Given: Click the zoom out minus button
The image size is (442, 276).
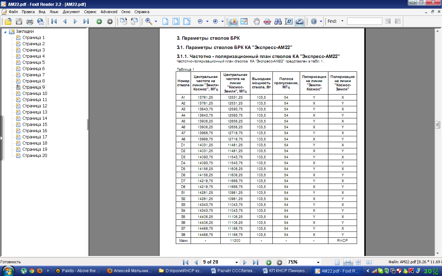Looking at the screenshot, I should (x=200, y=21).
